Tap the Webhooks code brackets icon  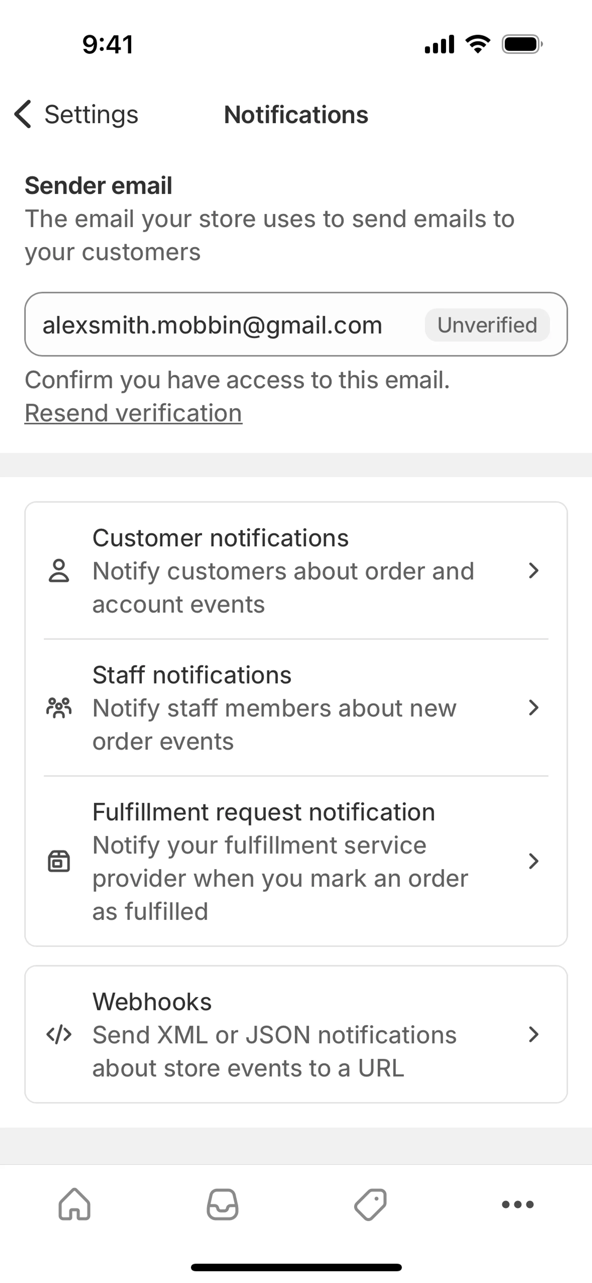point(59,1035)
